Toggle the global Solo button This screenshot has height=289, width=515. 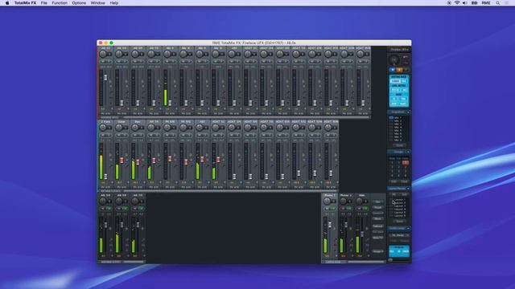pyautogui.click(x=399, y=70)
